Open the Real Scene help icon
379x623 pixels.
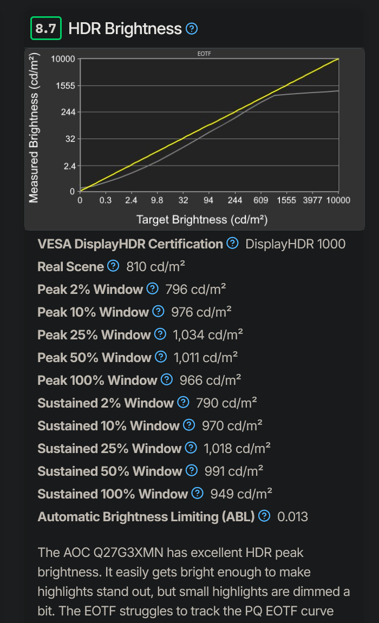coord(113,266)
